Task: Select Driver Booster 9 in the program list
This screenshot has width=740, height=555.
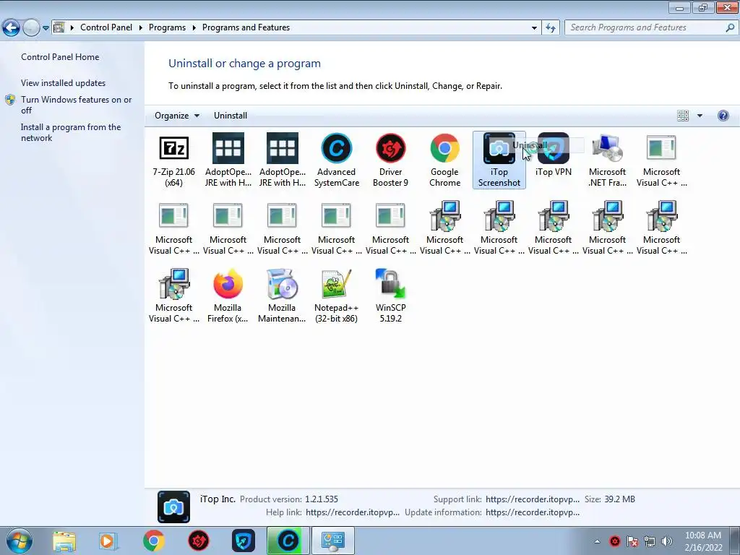Action: click(x=390, y=160)
